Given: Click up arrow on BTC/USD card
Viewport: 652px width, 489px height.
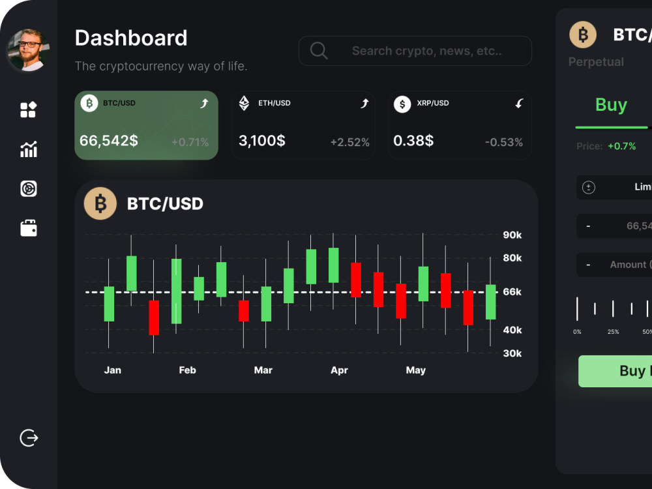Looking at the screenshot, I should point(204,103).
